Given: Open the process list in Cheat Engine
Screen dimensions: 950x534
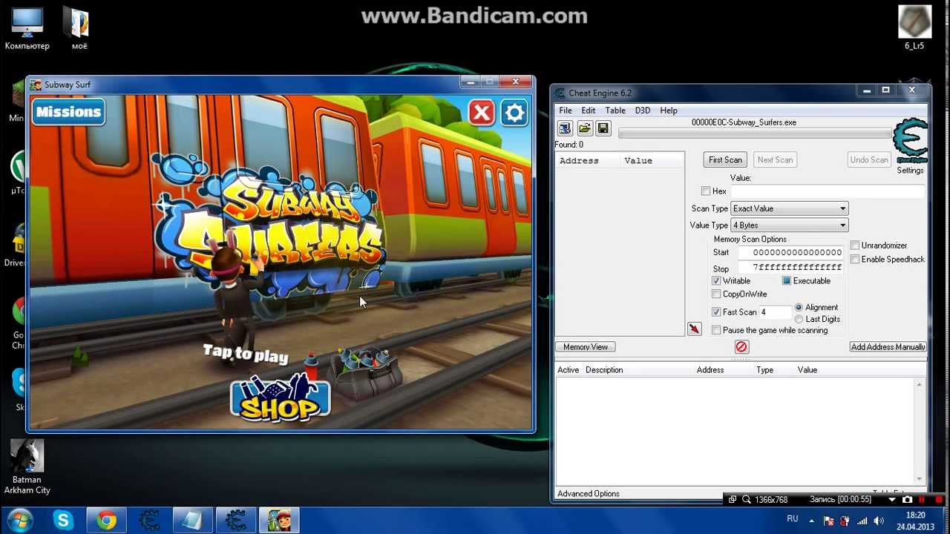Looking at the screenshot, I should pyautogui.click(x=565, y=128).
